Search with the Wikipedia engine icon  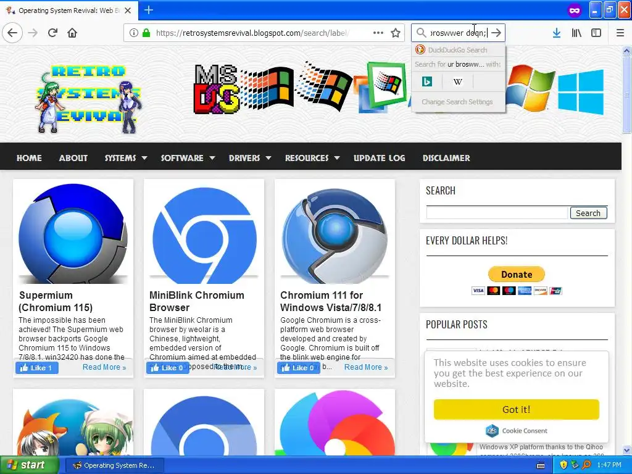click(x=457, y=82)
